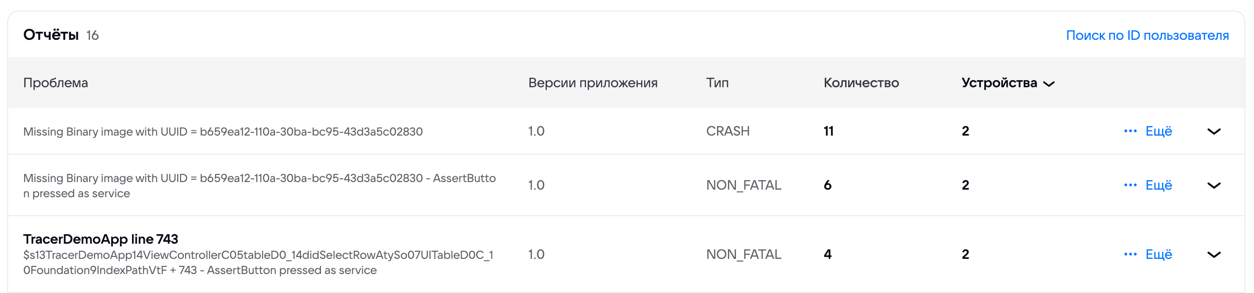Screen dimensions: 1254x293
Task: Click three-dot icon in 6-count NON_FATAL row
Action: point(1130,185)
